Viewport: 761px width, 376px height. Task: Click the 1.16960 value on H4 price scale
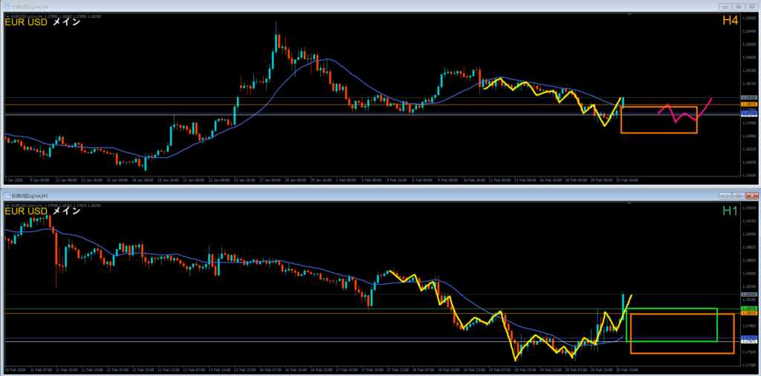click(x=750, y=136)
